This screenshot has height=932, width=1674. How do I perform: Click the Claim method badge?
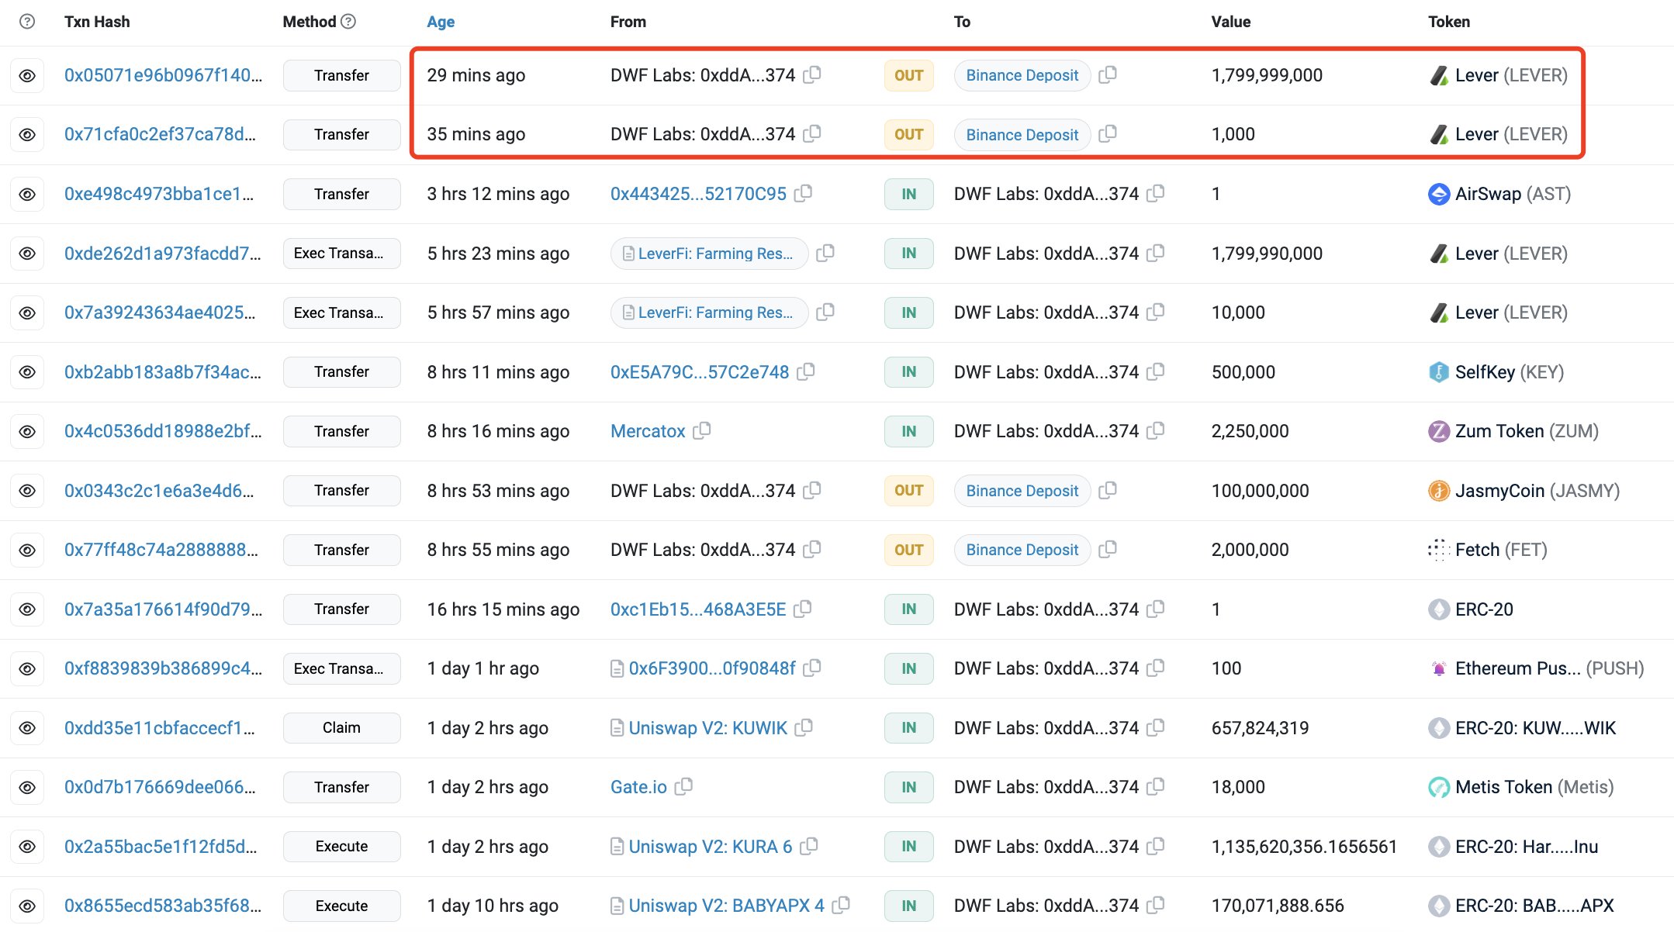click(341, 727)
